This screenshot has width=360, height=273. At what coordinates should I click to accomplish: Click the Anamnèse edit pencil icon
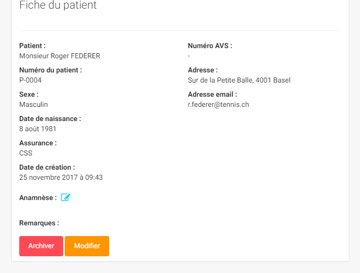[x=66, y=198]
